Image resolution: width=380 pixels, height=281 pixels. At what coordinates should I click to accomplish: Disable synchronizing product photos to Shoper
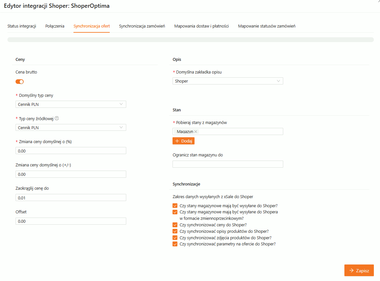[175, 238]
